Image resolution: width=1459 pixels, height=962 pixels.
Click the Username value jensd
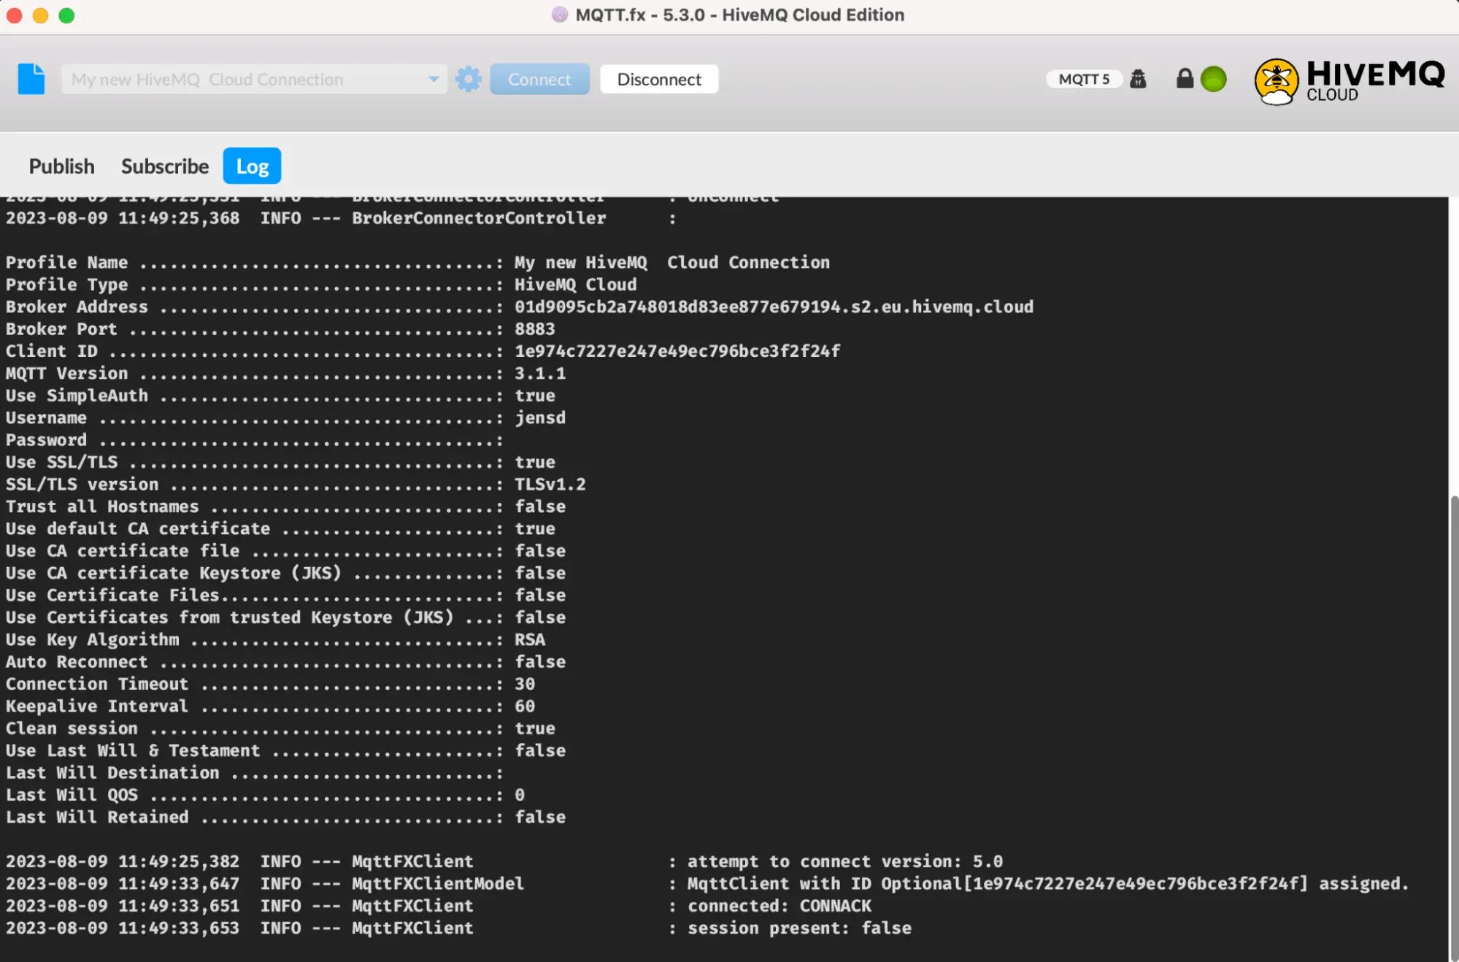point(539,417)
